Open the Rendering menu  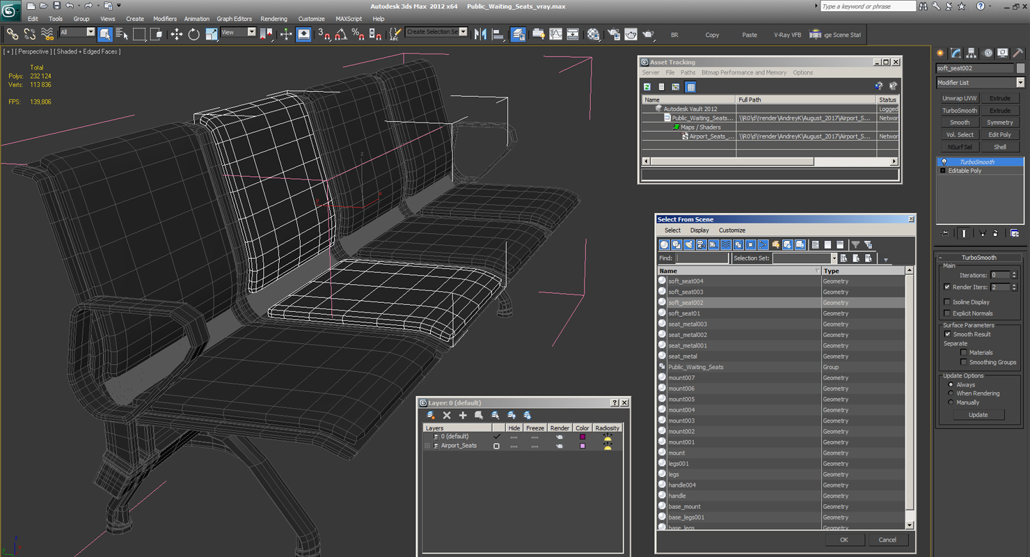pyautogui.click(x=274, y=19)
